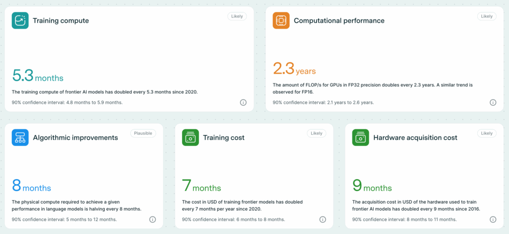Open the Computational performance heading
Image resolution: width=509 pixels, height=234 pixels.
pos(339,21)
